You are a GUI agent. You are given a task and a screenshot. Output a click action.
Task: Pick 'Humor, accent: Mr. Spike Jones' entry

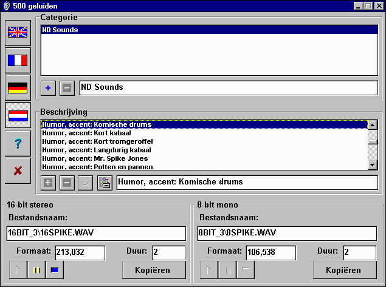coord(95,158)
